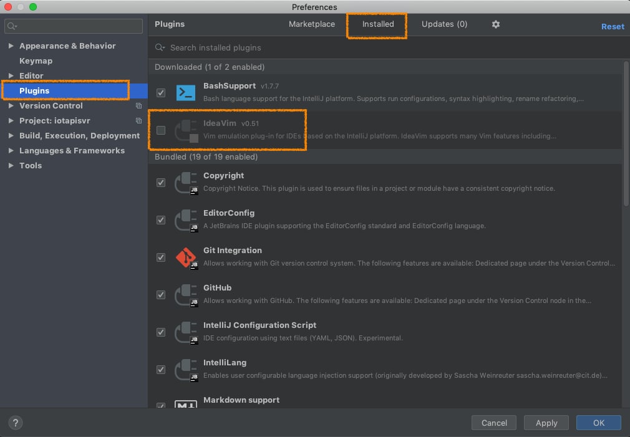Click the IntelliJ Configuration Script plugin icon

point(186,332)
